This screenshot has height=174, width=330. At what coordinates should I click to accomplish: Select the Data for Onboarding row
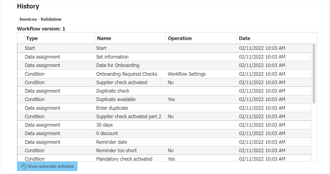[x=109, y=65]
